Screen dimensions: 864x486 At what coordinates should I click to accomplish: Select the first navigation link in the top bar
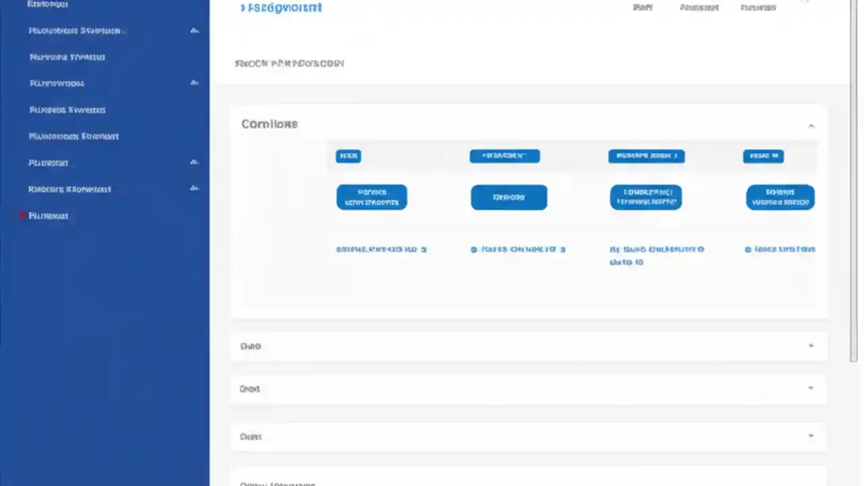coord(642,7)
